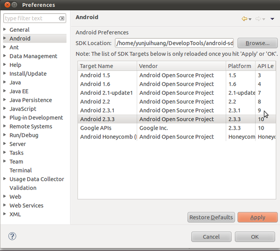Click the Browse... button
The image size is (280, 251).
(258, 43)
